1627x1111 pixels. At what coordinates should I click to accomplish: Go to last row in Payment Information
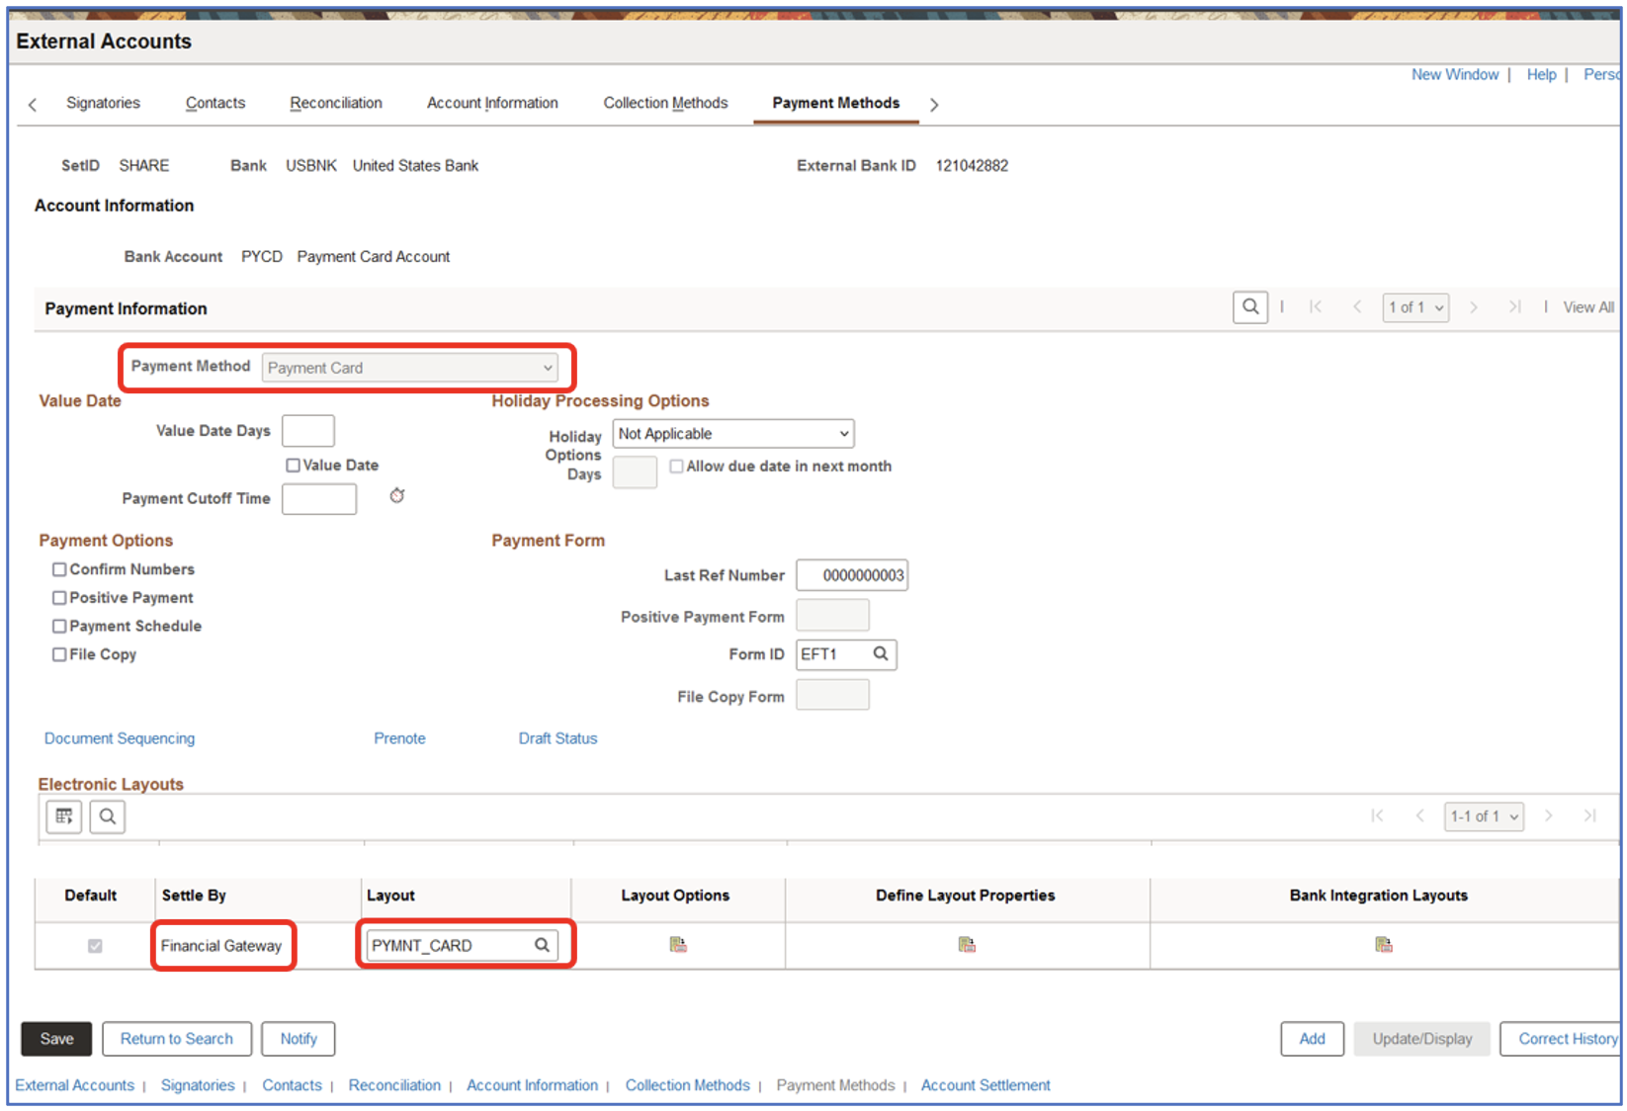pos(1515,307)
